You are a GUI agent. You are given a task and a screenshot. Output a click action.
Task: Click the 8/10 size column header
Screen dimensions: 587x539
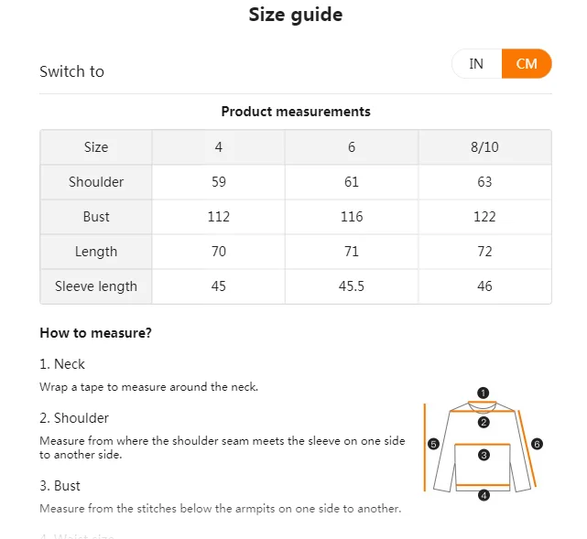484,146
